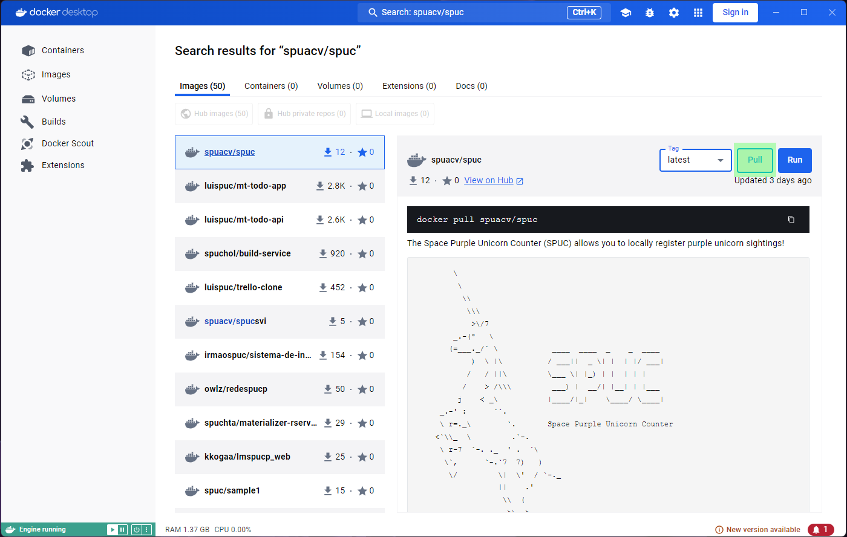Click the search magnifier icon
The width and height of the screenshot is (847, 537).
coord(372,13)
